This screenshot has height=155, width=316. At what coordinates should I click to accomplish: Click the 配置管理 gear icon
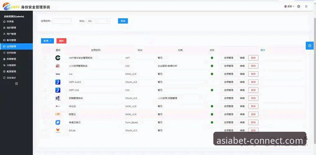pyautogui.click(x=4, y=72)
